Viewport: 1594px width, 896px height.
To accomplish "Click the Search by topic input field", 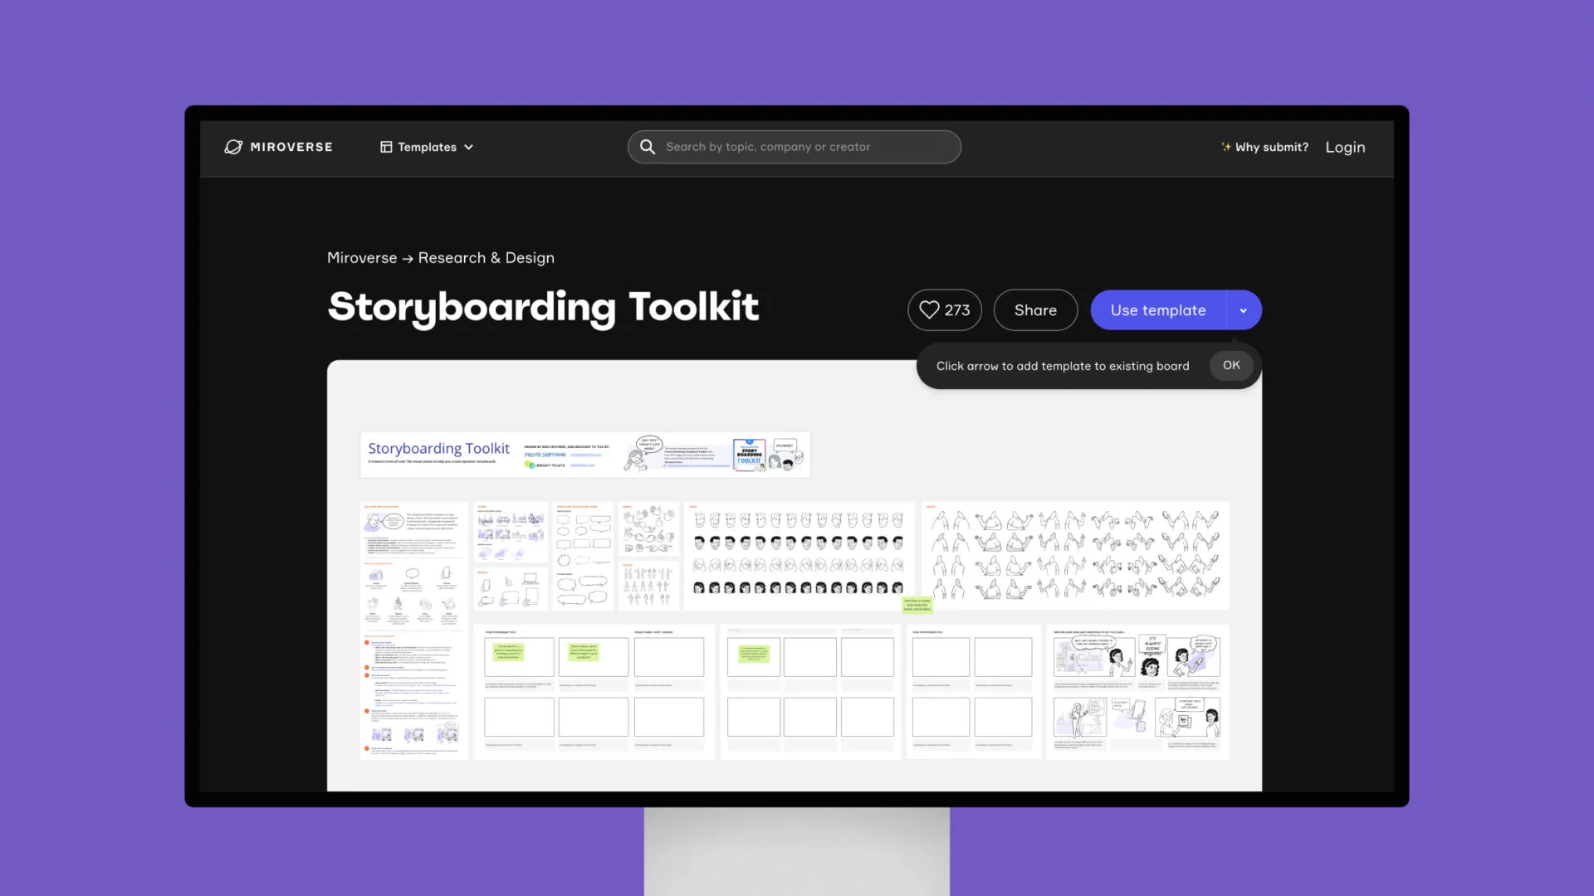I will 795,147.
